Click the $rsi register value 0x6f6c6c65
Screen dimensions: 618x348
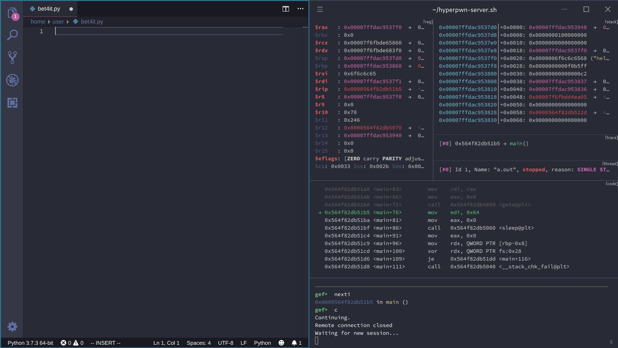coord(360,74)
